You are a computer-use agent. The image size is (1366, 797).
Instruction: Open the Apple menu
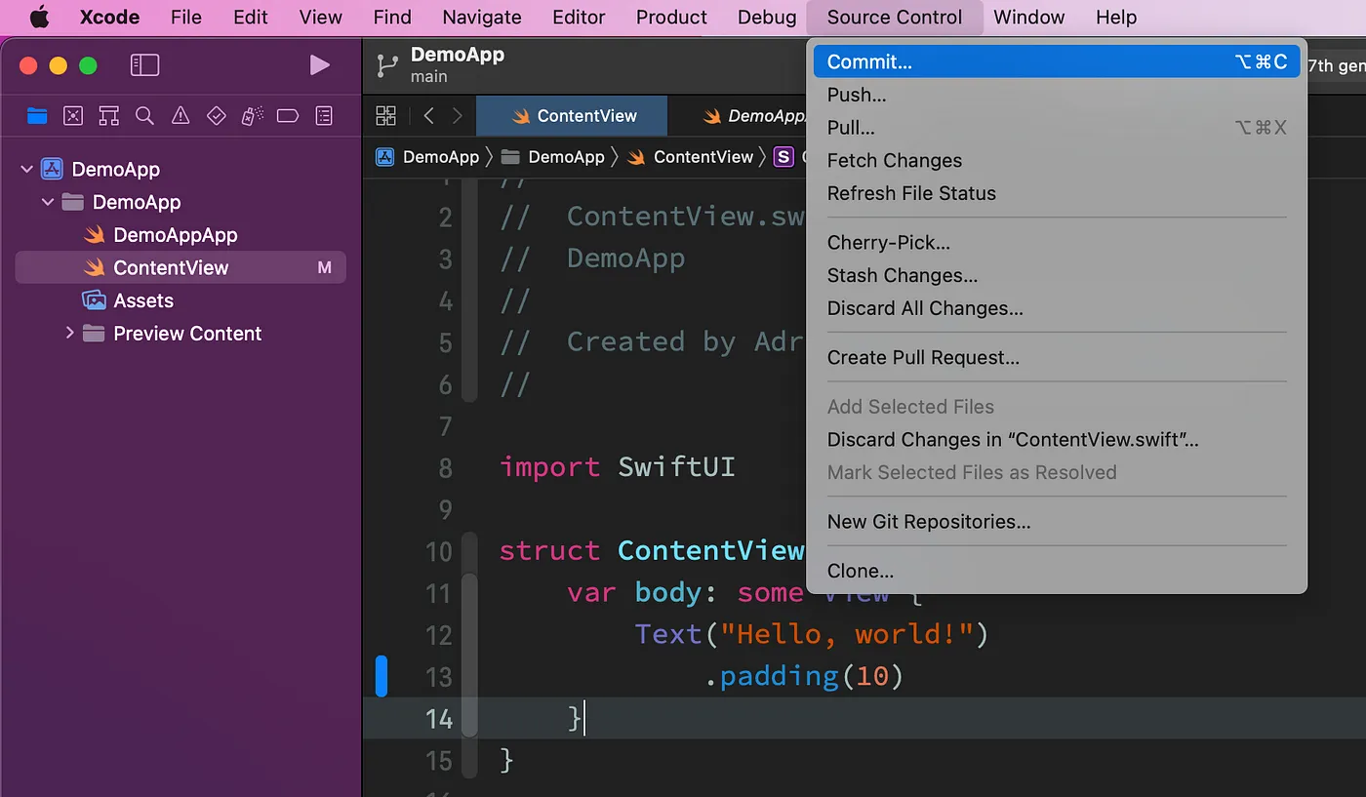tap(39, 17)
